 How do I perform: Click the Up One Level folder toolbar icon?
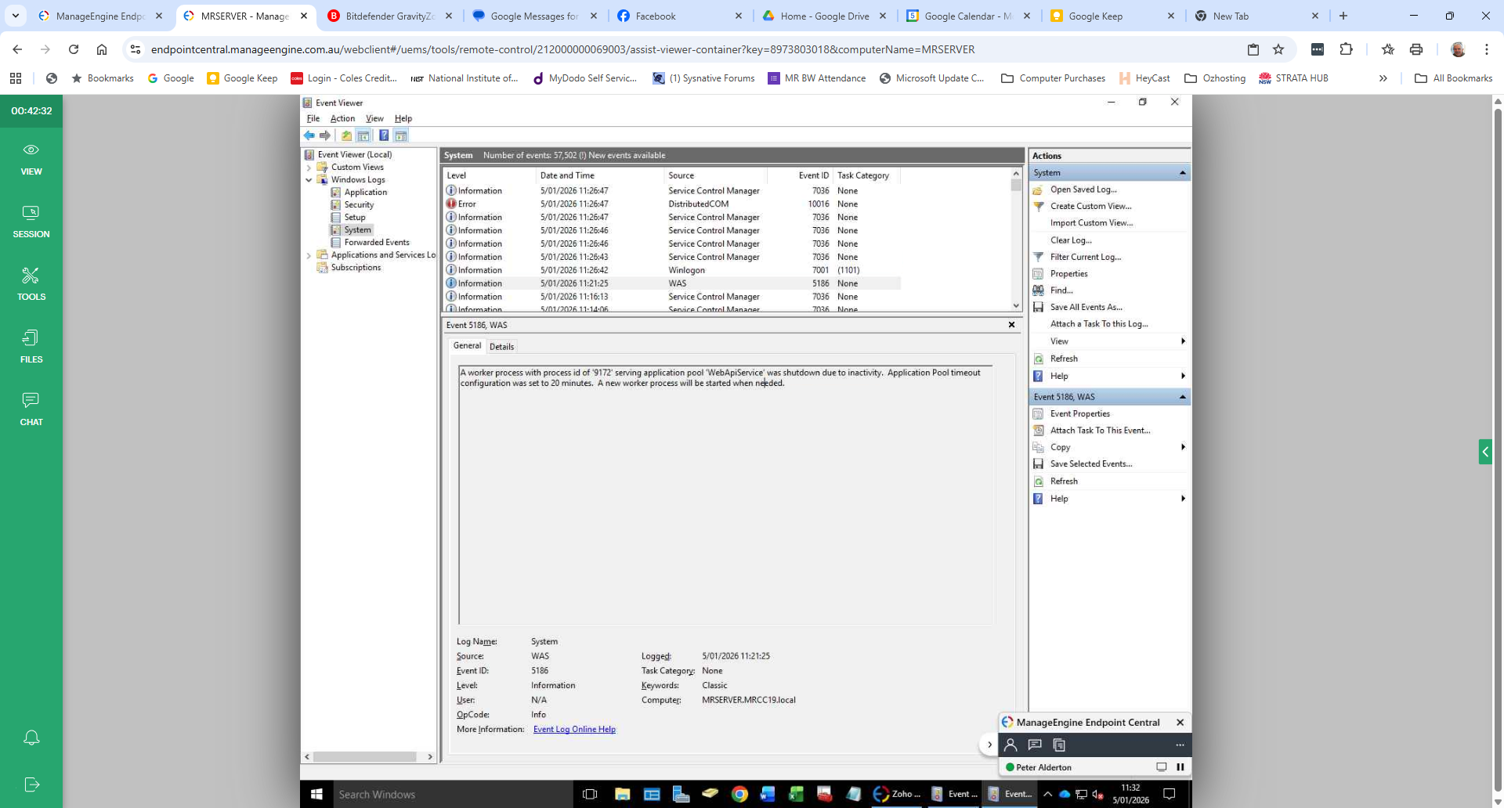click(x=346, y=135)
